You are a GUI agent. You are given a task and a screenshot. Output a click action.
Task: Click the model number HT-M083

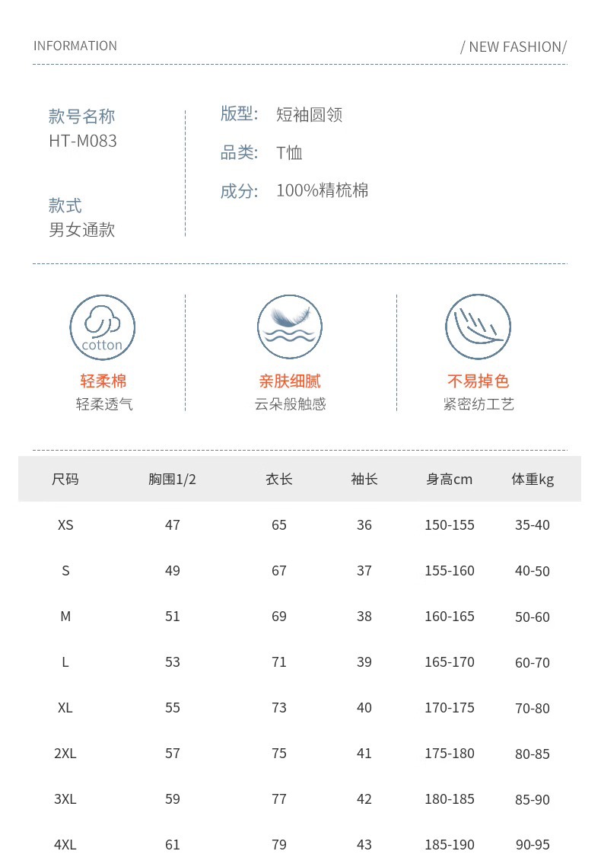pos(83,141)
